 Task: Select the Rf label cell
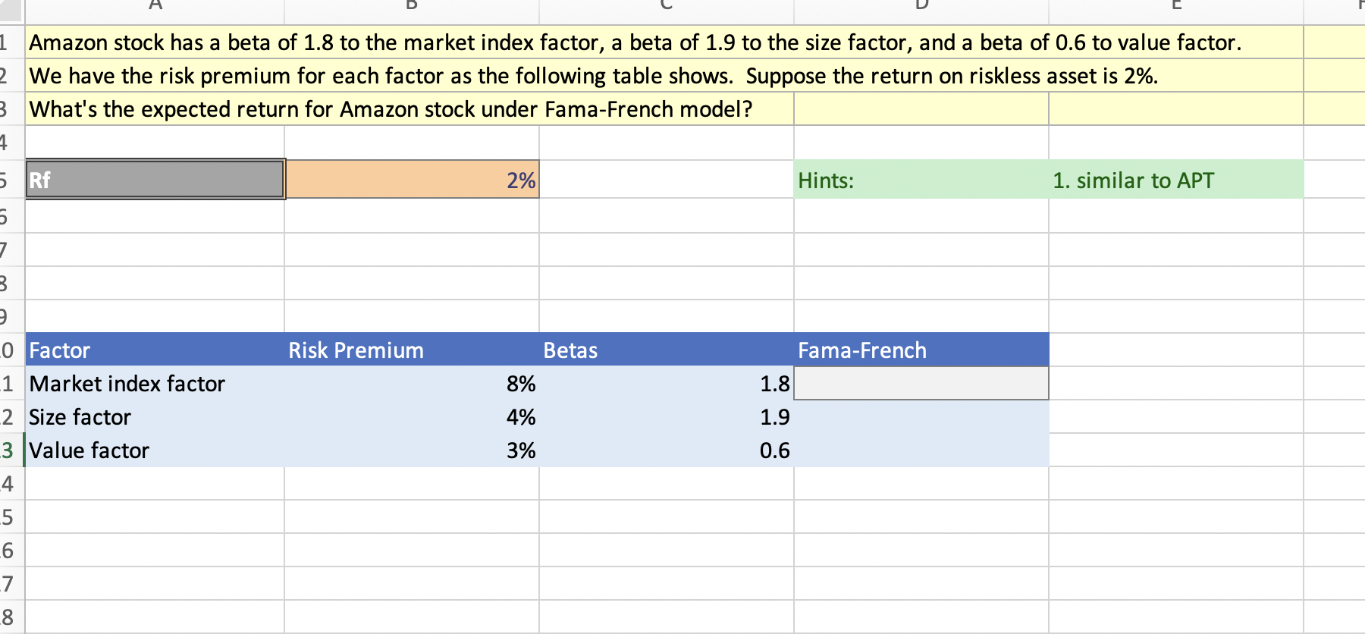tap(155, 180)
